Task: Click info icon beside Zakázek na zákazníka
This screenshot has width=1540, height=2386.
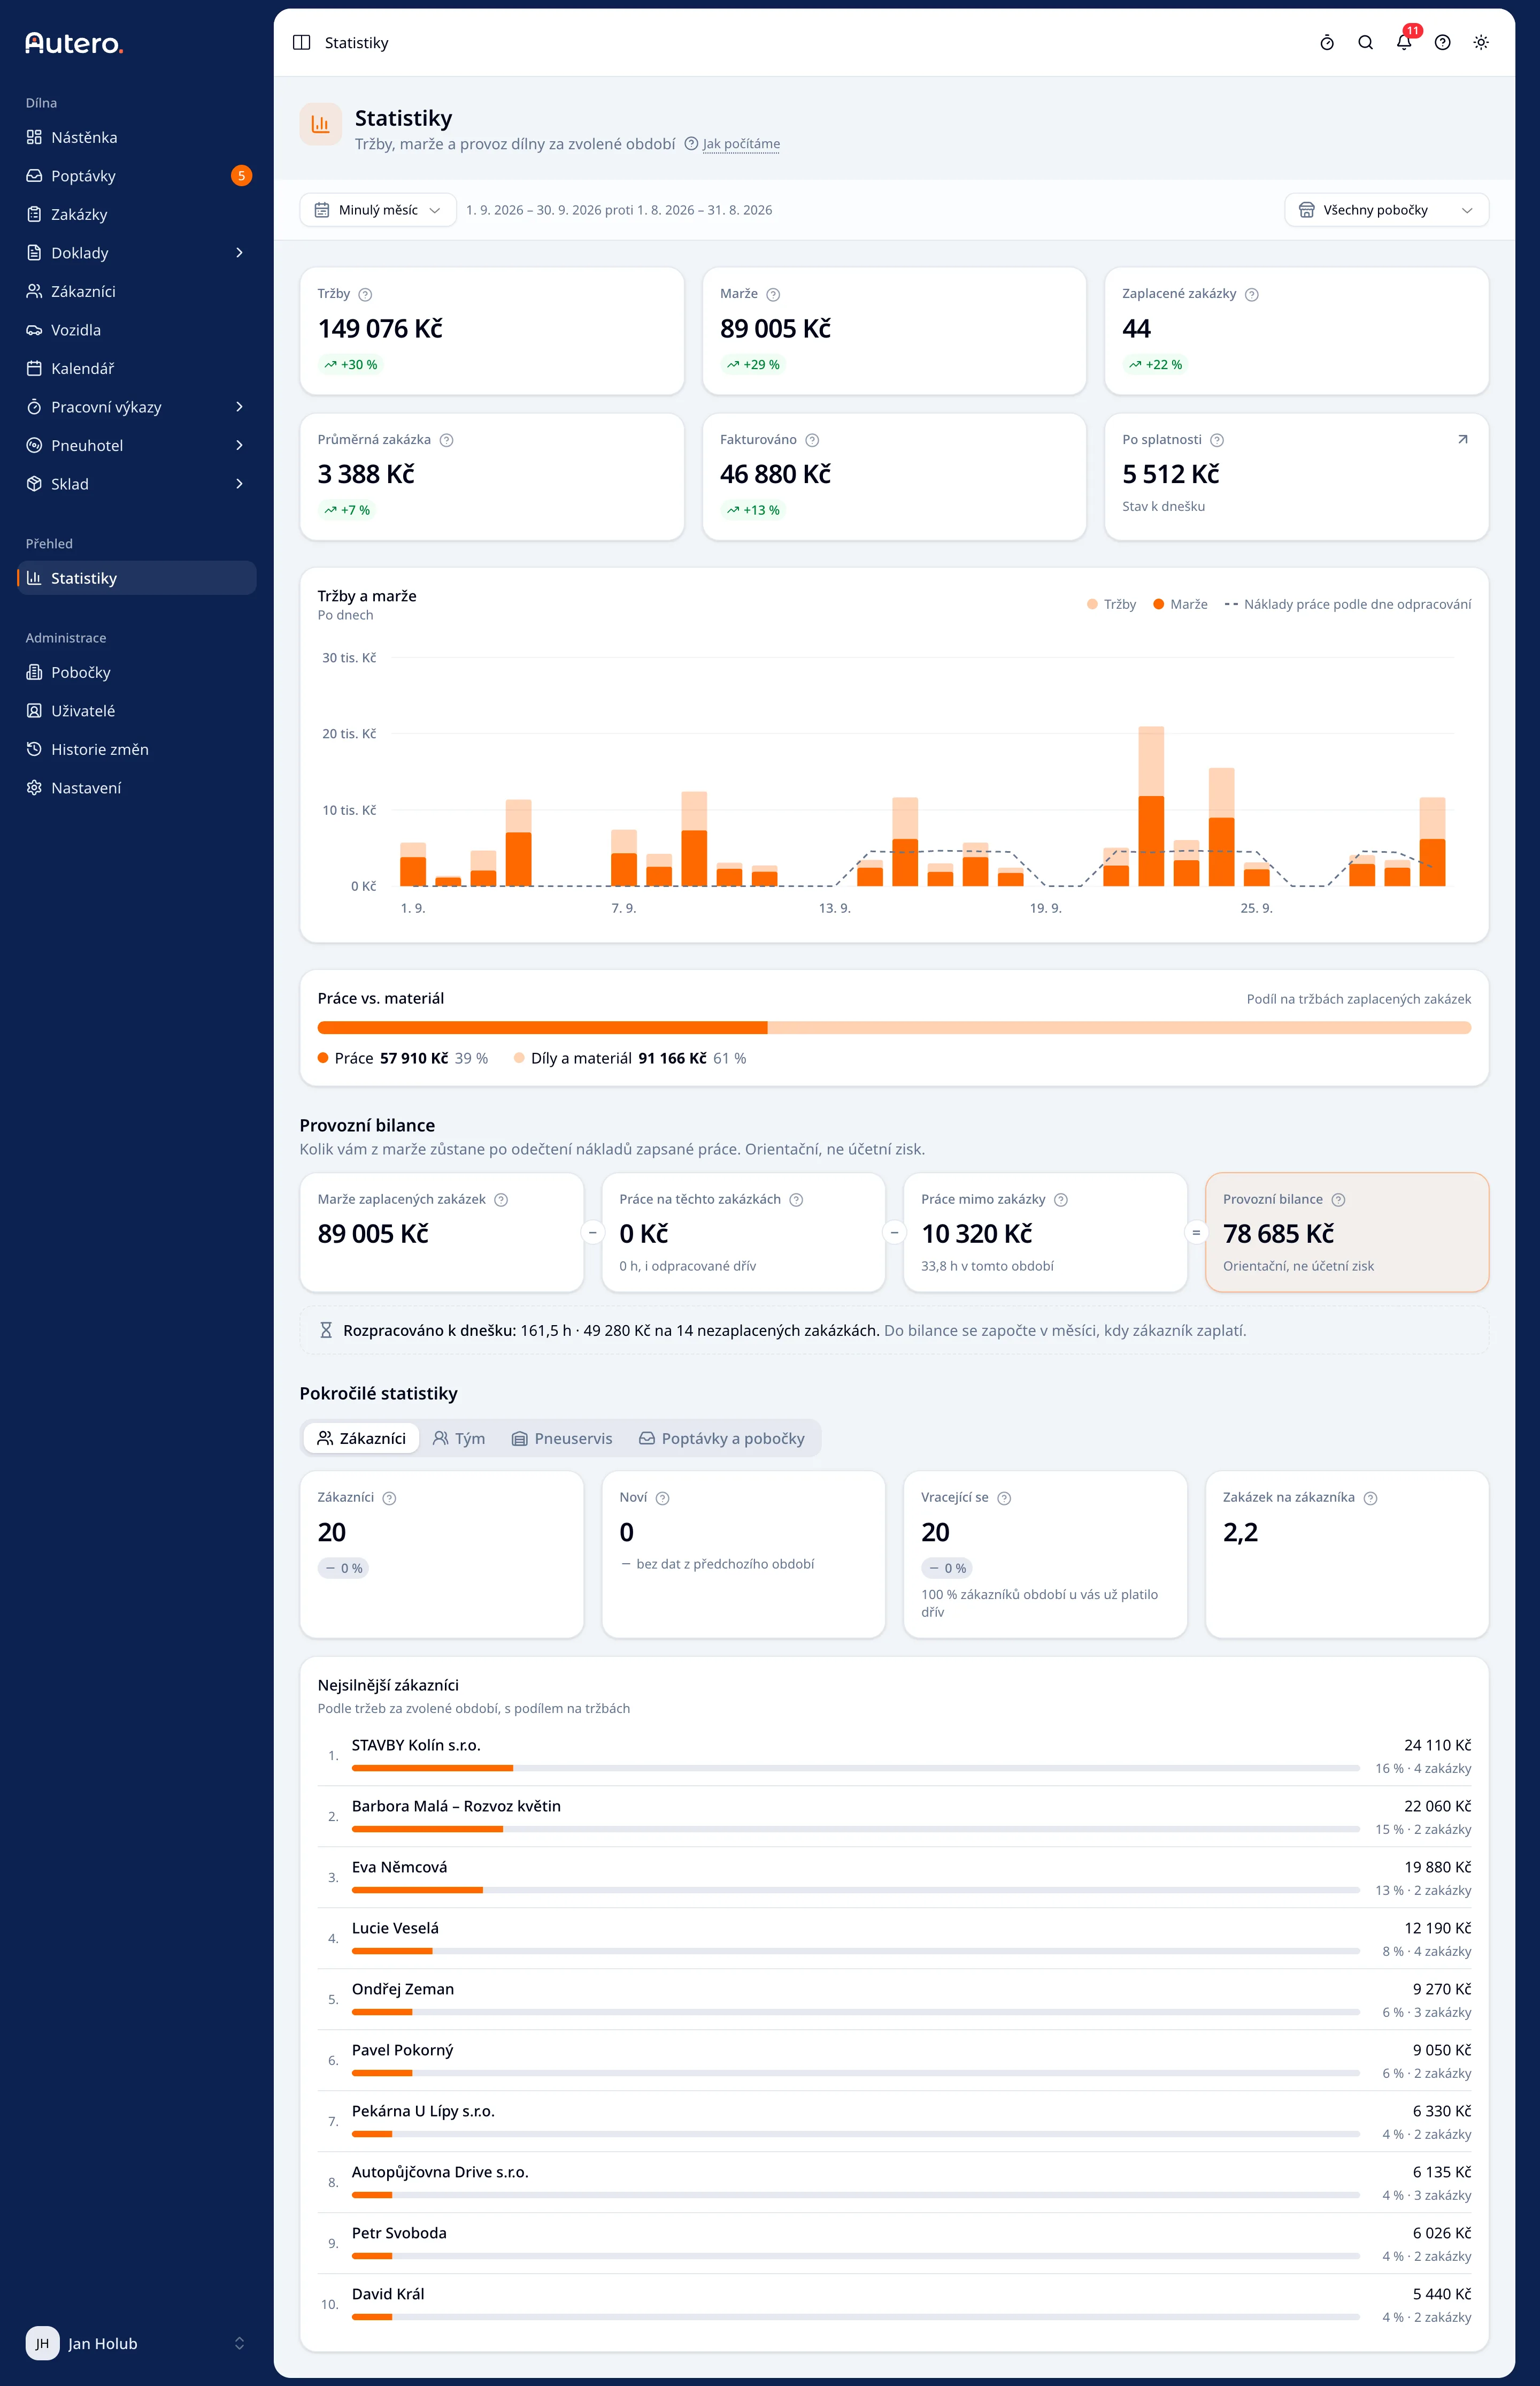Action: [x=1370, y=1497]
